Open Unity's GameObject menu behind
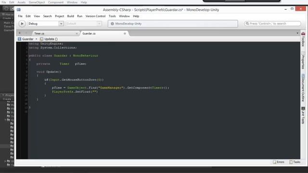This screenshot has height=173, width=308. [x=37, y=2]
